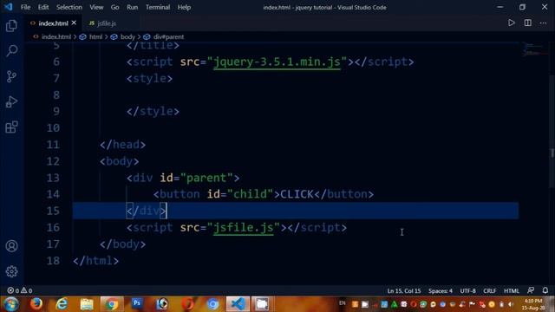
Task: Select the index.html tab
Action: (x=53, y=23)
